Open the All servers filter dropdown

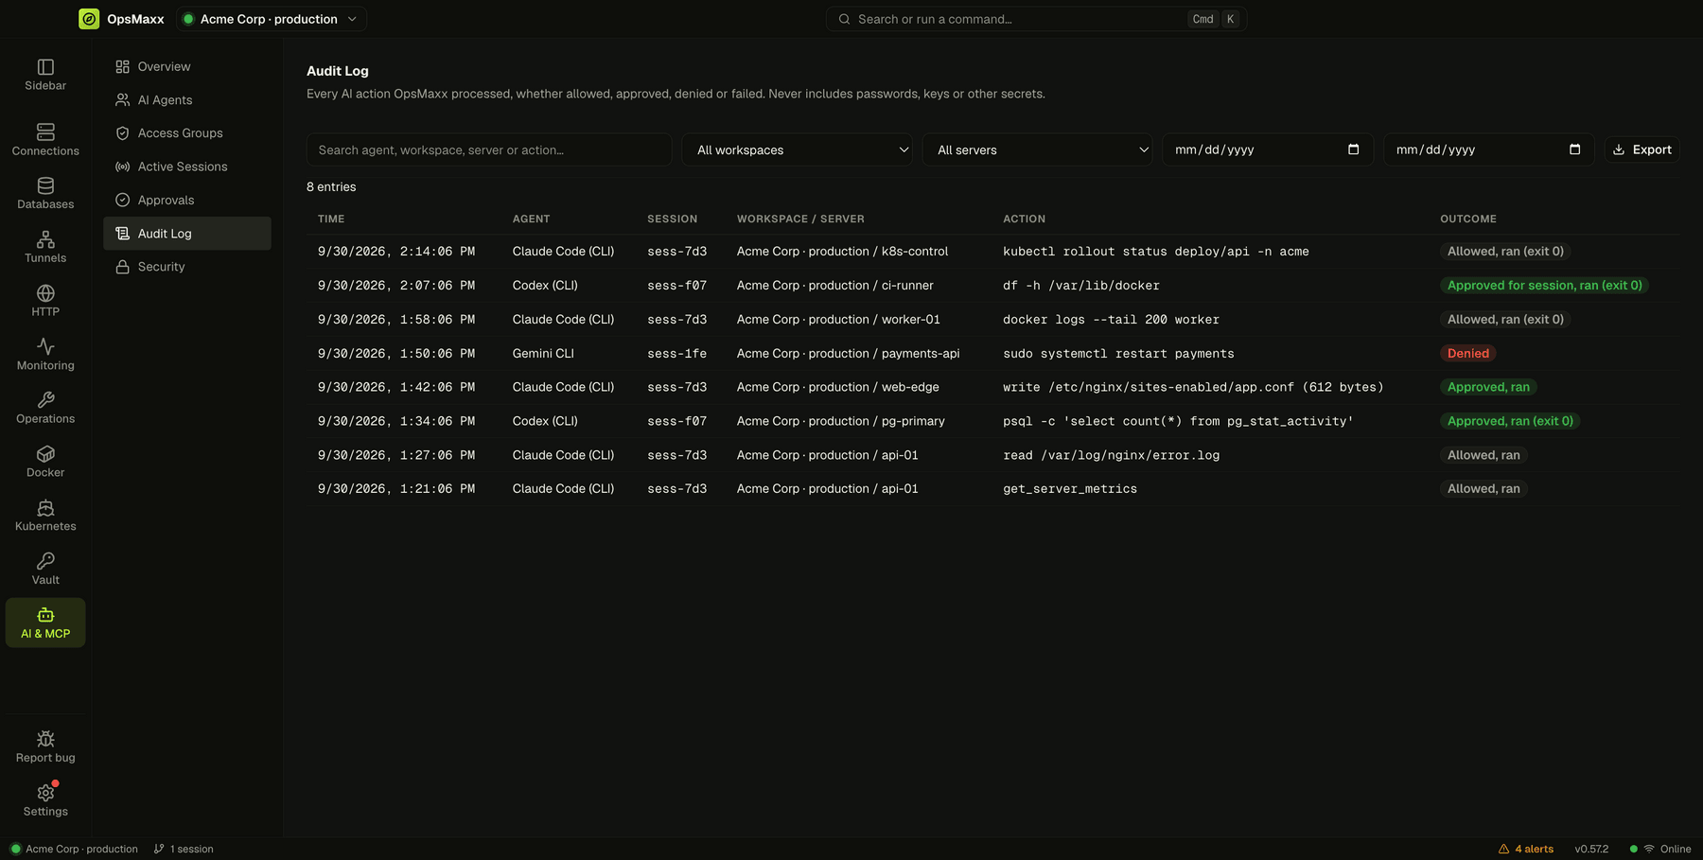[1038, 149]
